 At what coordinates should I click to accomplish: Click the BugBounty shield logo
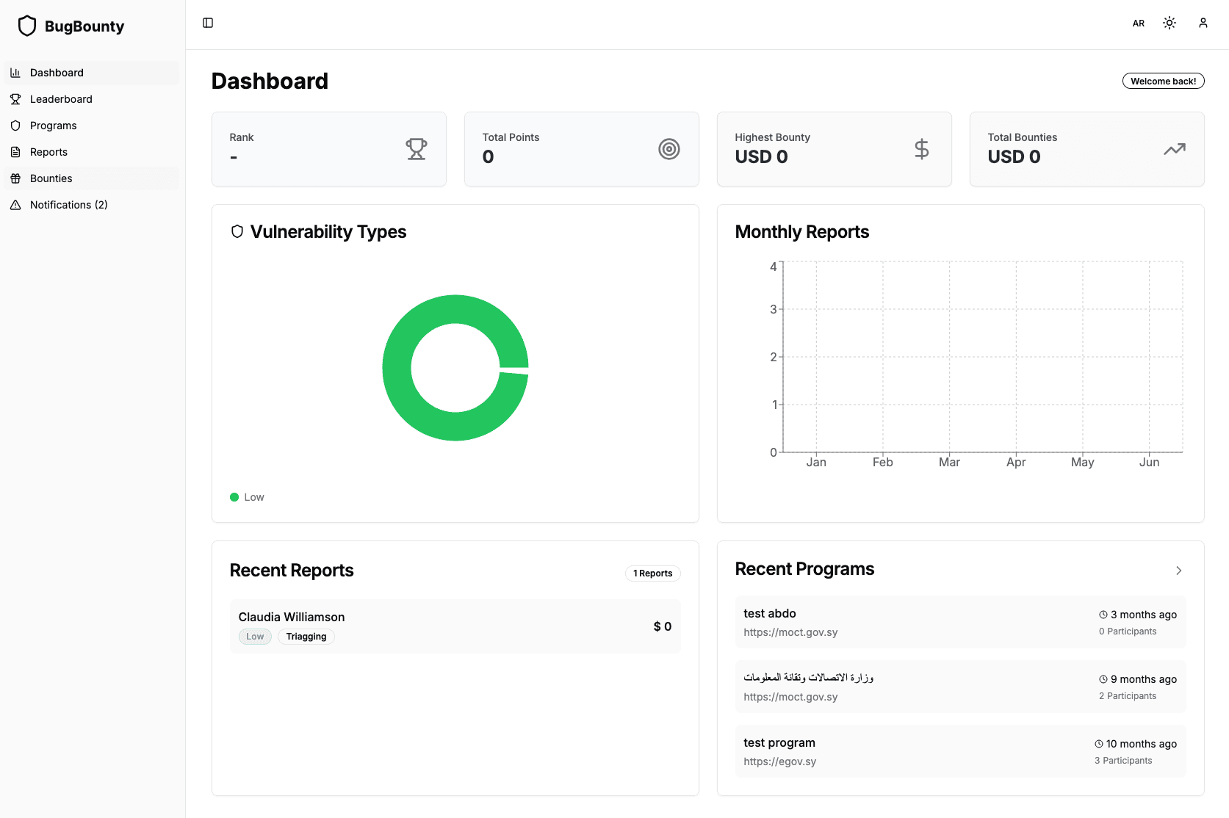point(27,26)
